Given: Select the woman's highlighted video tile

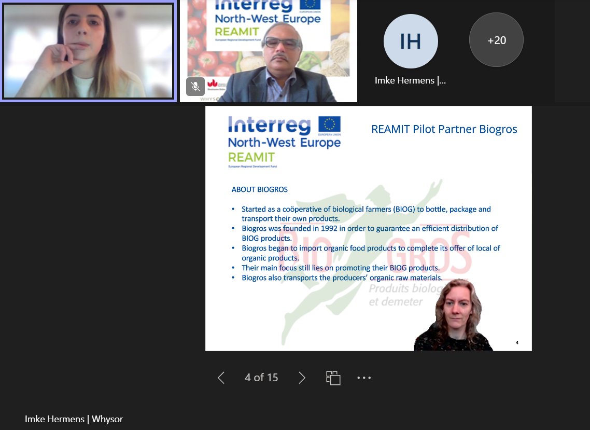Looking at the screenshot, I should pos(89,51).
